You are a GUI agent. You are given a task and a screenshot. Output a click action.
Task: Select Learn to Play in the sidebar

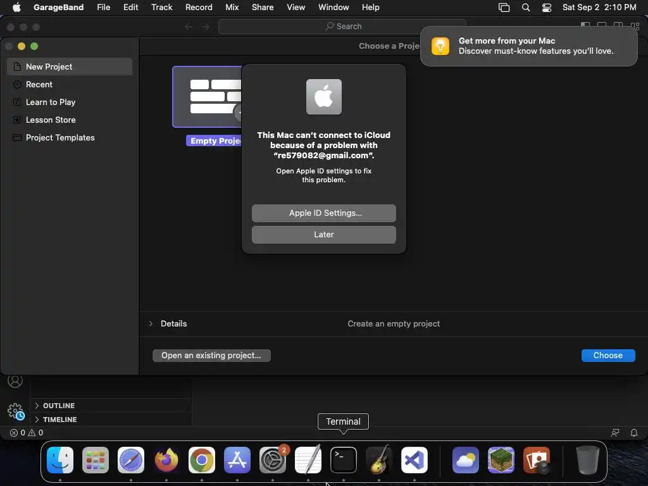point(70,102)
